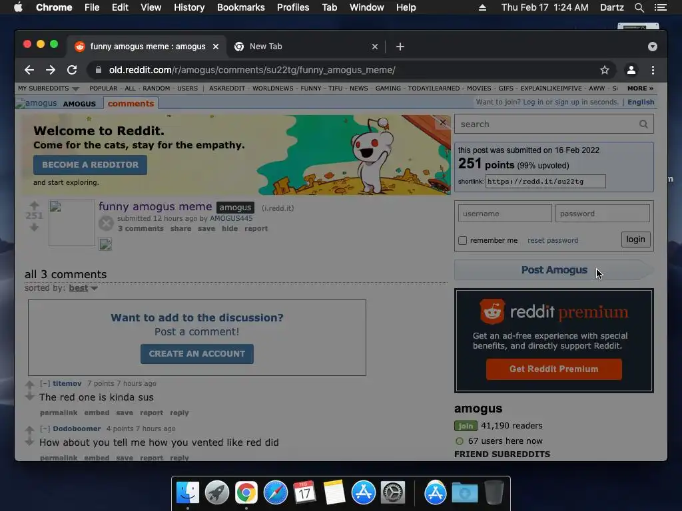682x511 pixels.
Task: Click MORE » in subreddit bar
Action: point(640,88)
